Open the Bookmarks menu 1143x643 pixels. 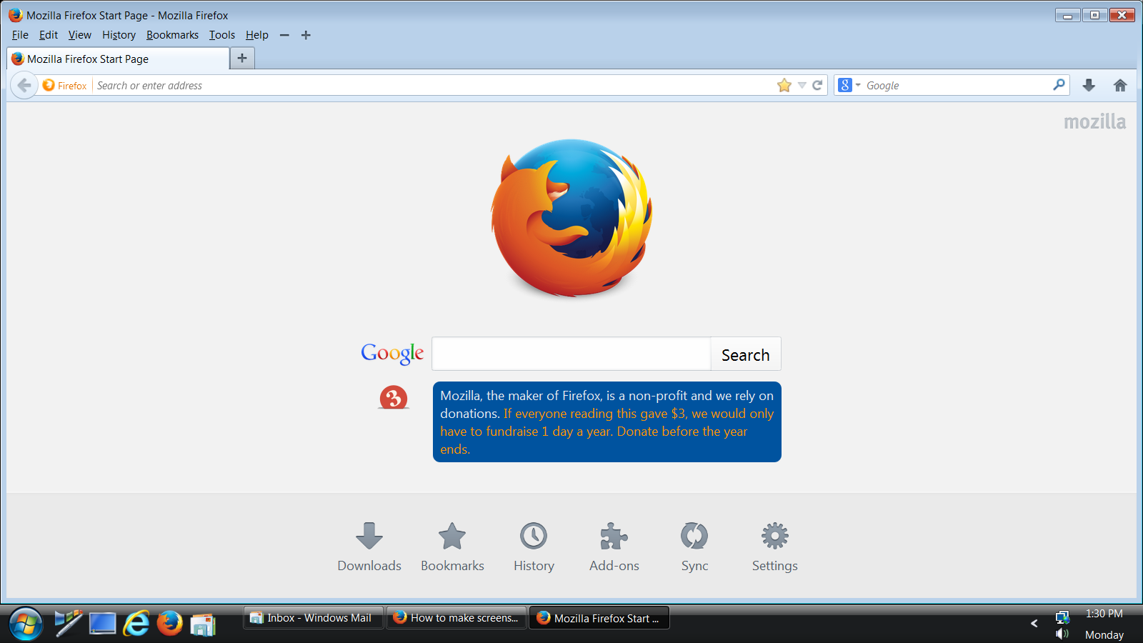point(172,35)
